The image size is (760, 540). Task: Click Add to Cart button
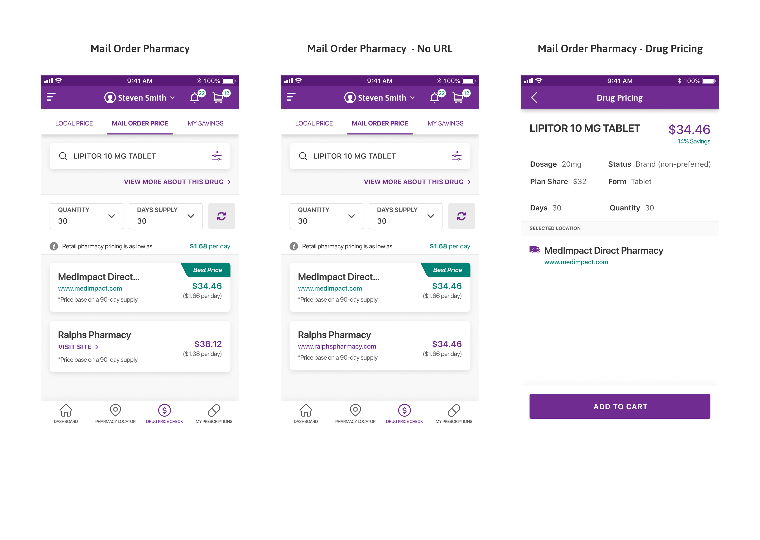620,406
